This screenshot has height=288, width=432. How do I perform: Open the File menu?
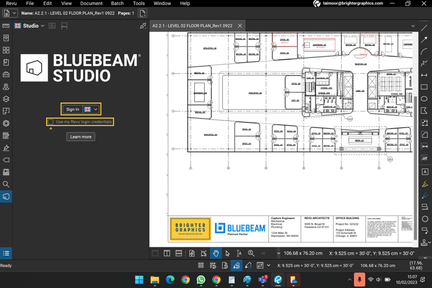[30, 3]
